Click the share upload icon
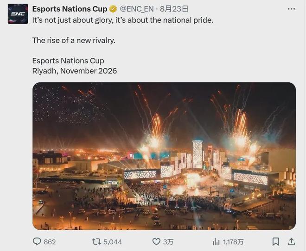 coord(291,241)
